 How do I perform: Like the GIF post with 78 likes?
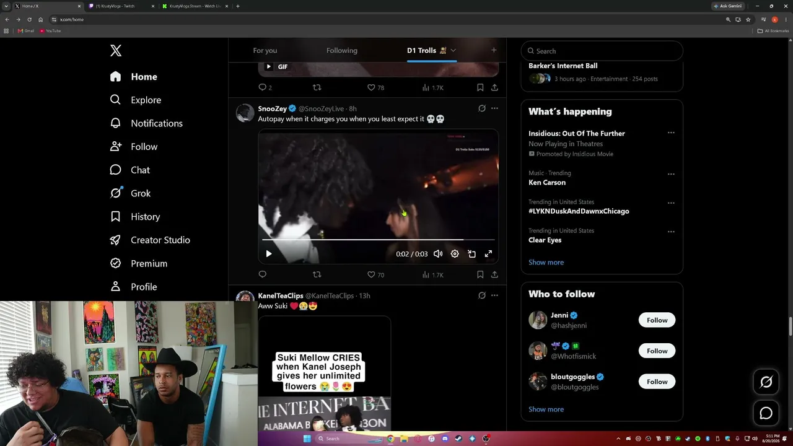(375, 87)
